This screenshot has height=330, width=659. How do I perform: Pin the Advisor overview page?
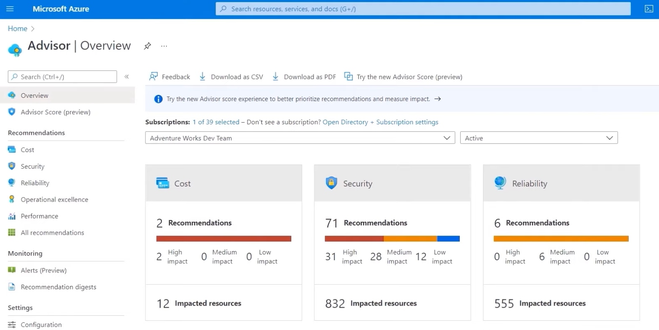point(147,46)
